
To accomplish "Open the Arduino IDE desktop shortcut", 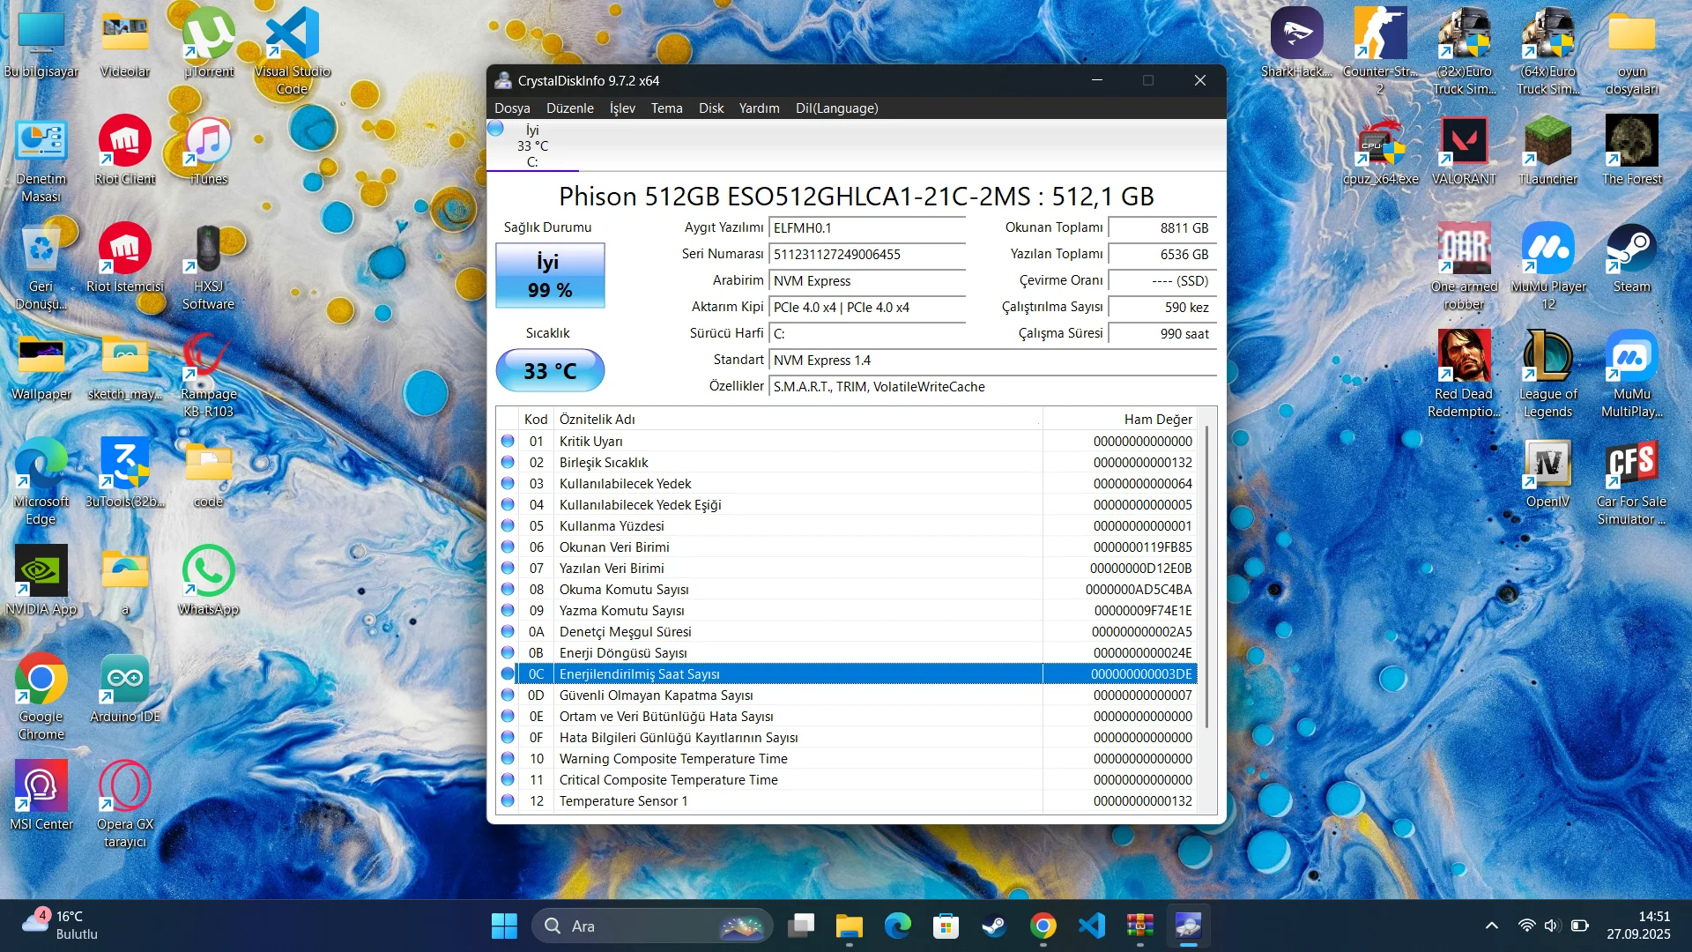I will [x=125, y=689].
